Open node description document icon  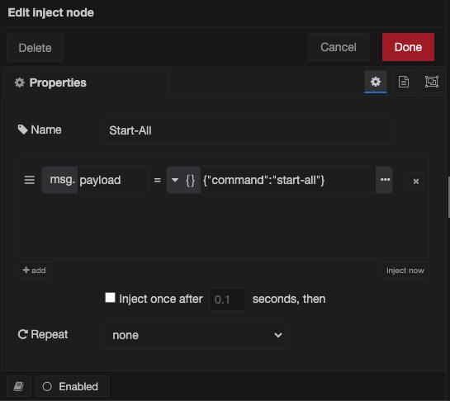tap(404, 82)
